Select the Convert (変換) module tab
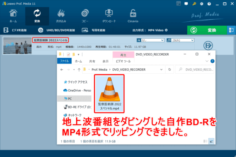 pos(37,16)
